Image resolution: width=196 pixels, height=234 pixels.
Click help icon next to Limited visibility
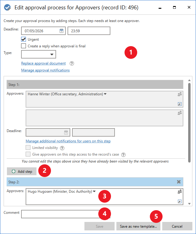pyautogui.click(x=62, y=148)
